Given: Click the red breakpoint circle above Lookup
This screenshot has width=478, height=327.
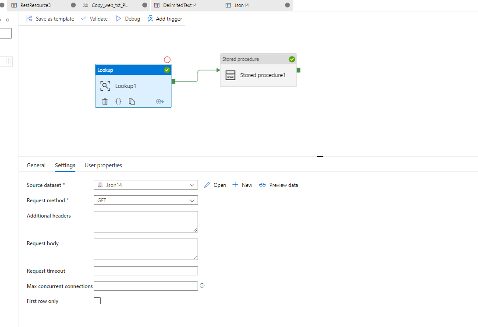Looking at the screenshot, I should (x=167, y=60).
